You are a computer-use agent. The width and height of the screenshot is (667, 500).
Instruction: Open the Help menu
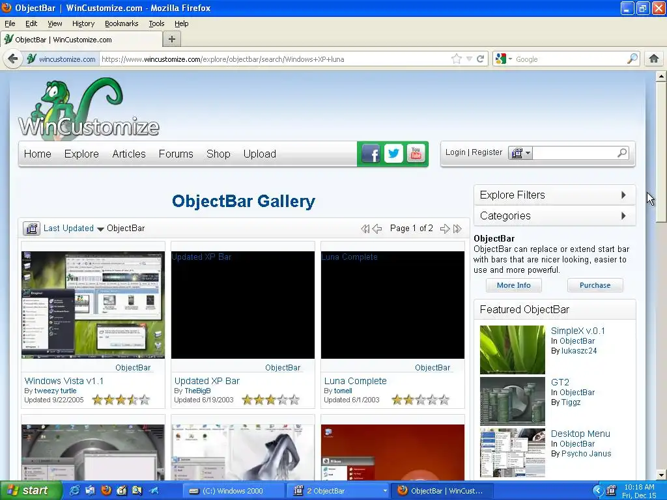point(182,23)
